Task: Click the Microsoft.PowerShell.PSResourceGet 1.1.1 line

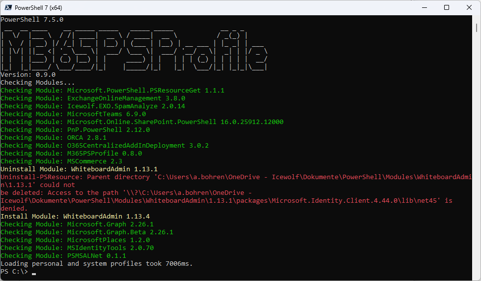Action: [x=113, y=90]
